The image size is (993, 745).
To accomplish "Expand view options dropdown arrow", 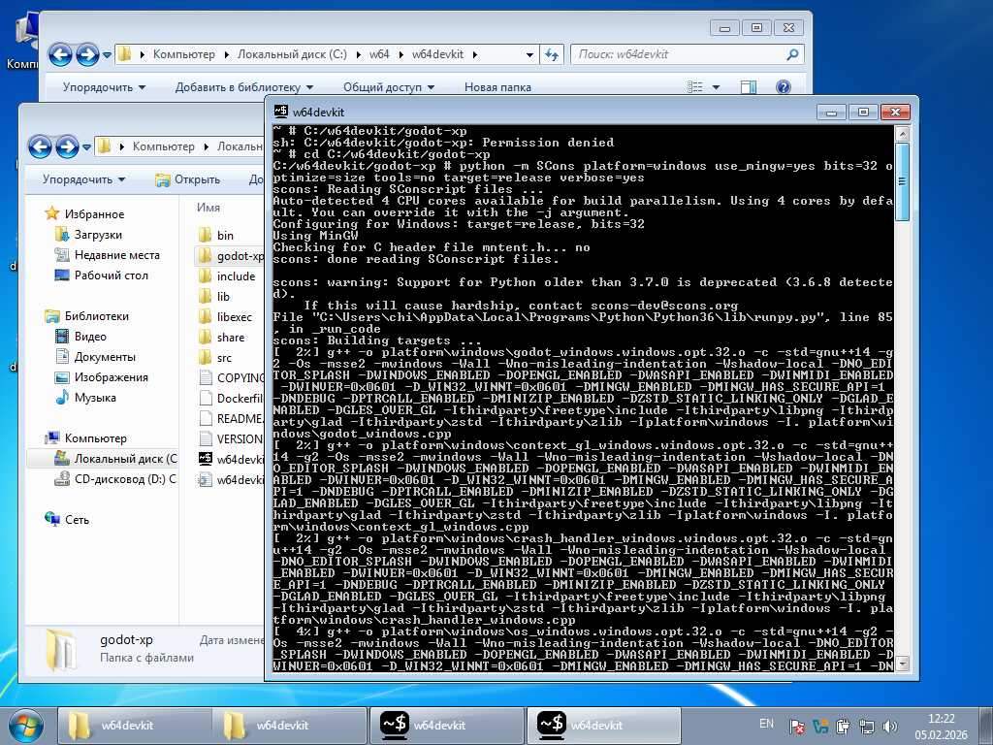I will [x=717, y=87].
